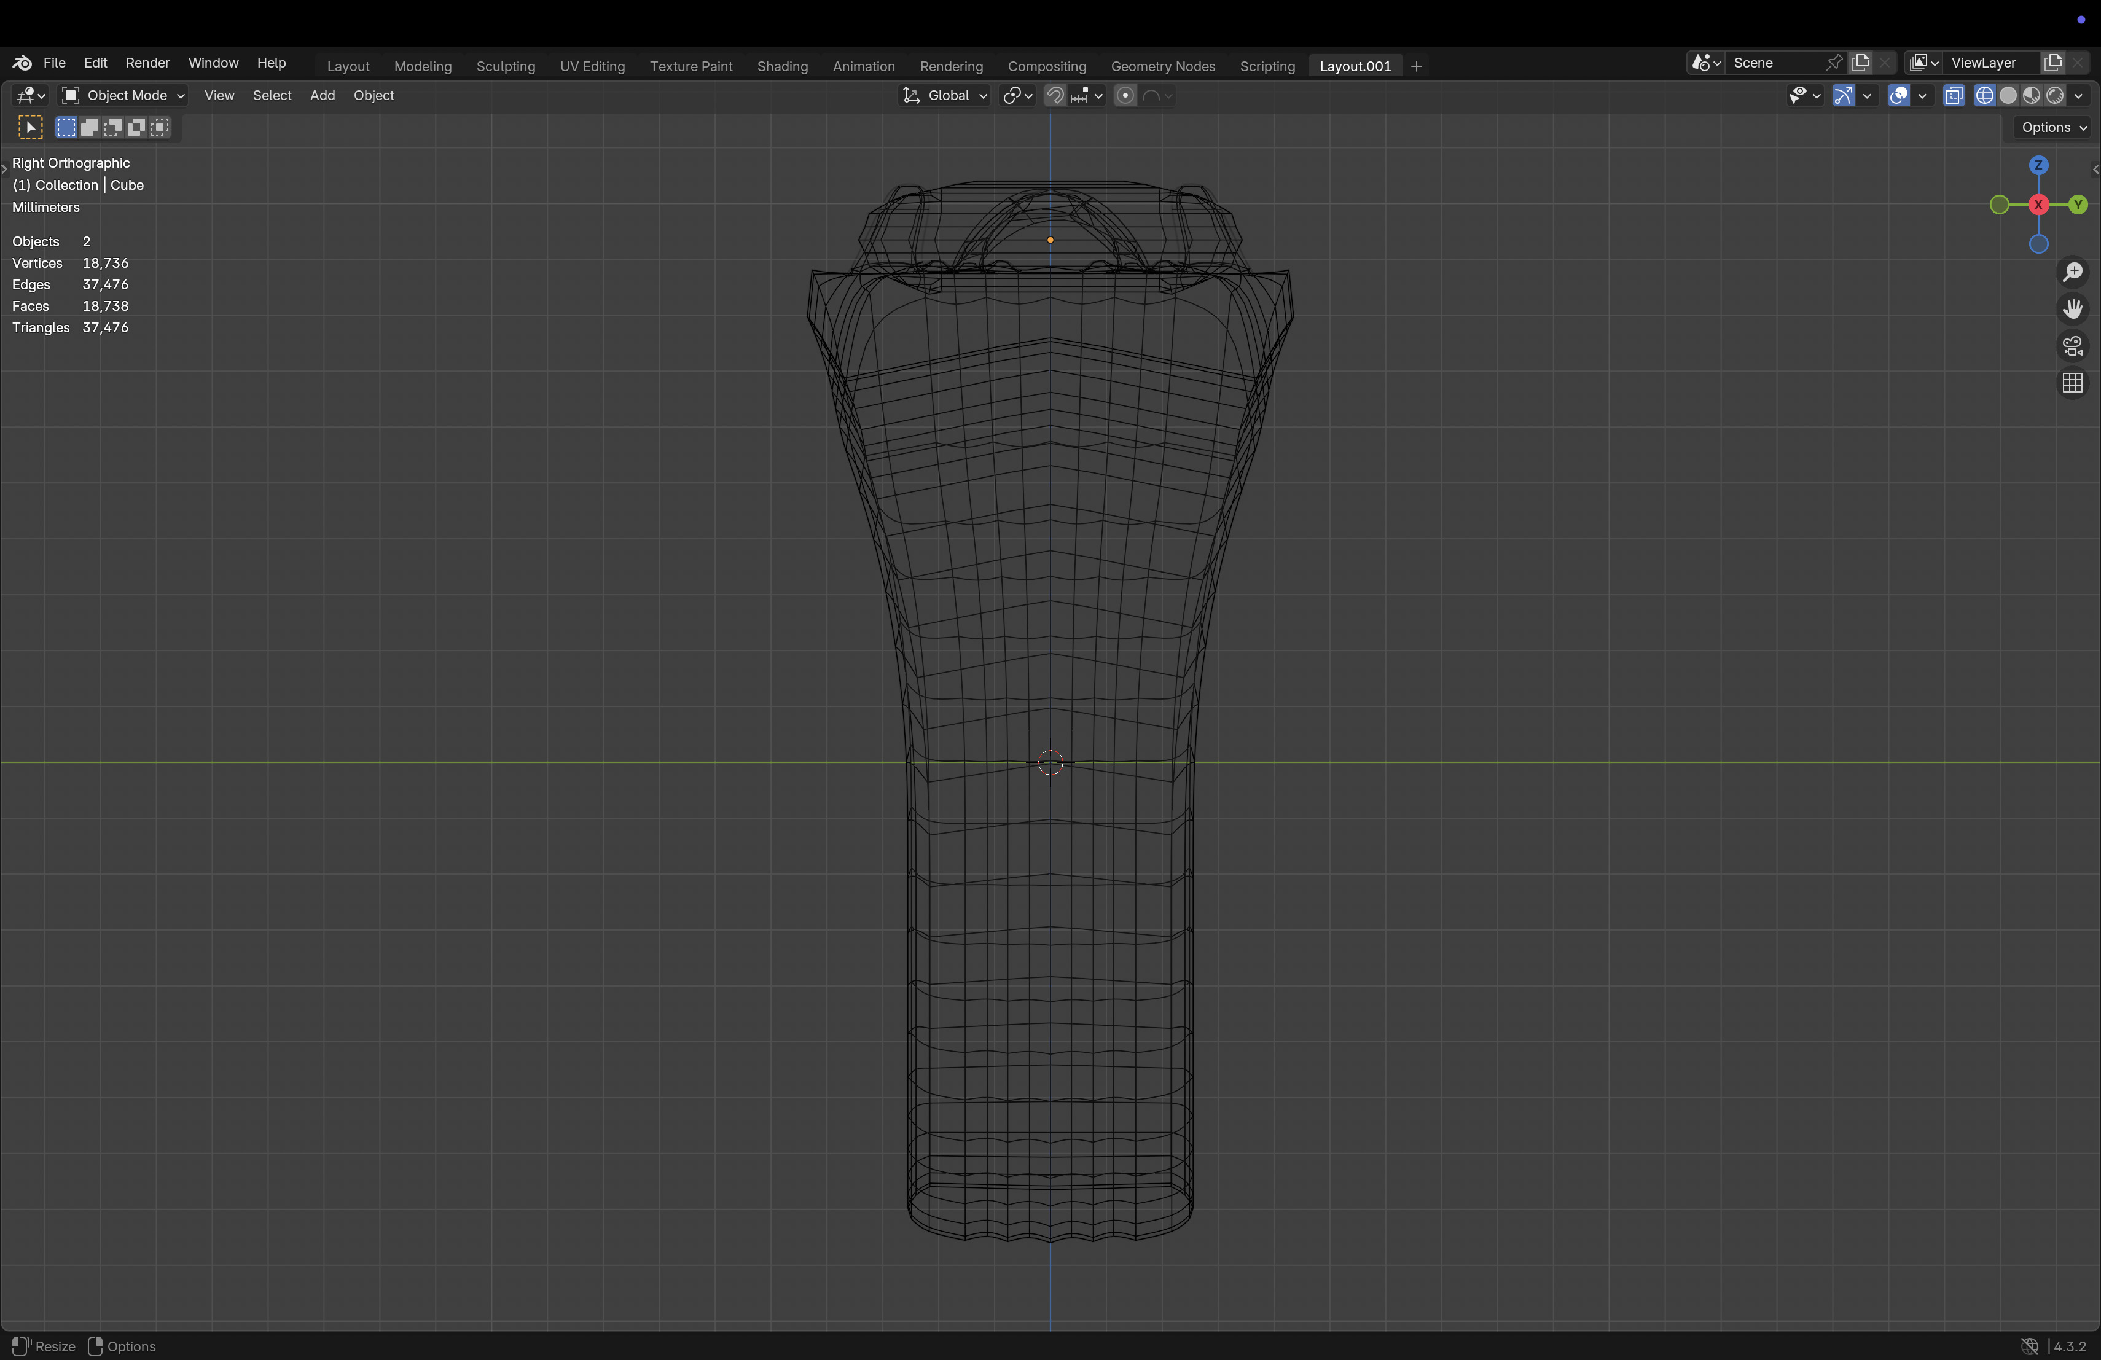Switch to Wireframe viewport shading
Image resolution: width=2101 pixels, height=1360 pixels.
tap(1984, 95)
